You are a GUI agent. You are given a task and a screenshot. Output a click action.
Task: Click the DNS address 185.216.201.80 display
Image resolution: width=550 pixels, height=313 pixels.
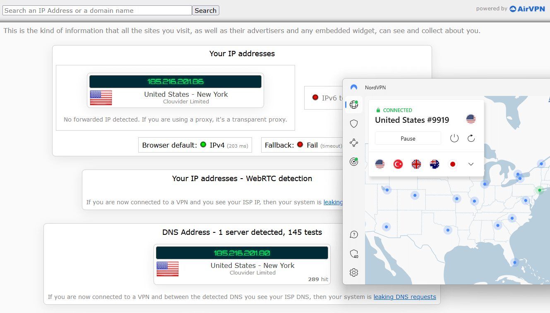242,253
